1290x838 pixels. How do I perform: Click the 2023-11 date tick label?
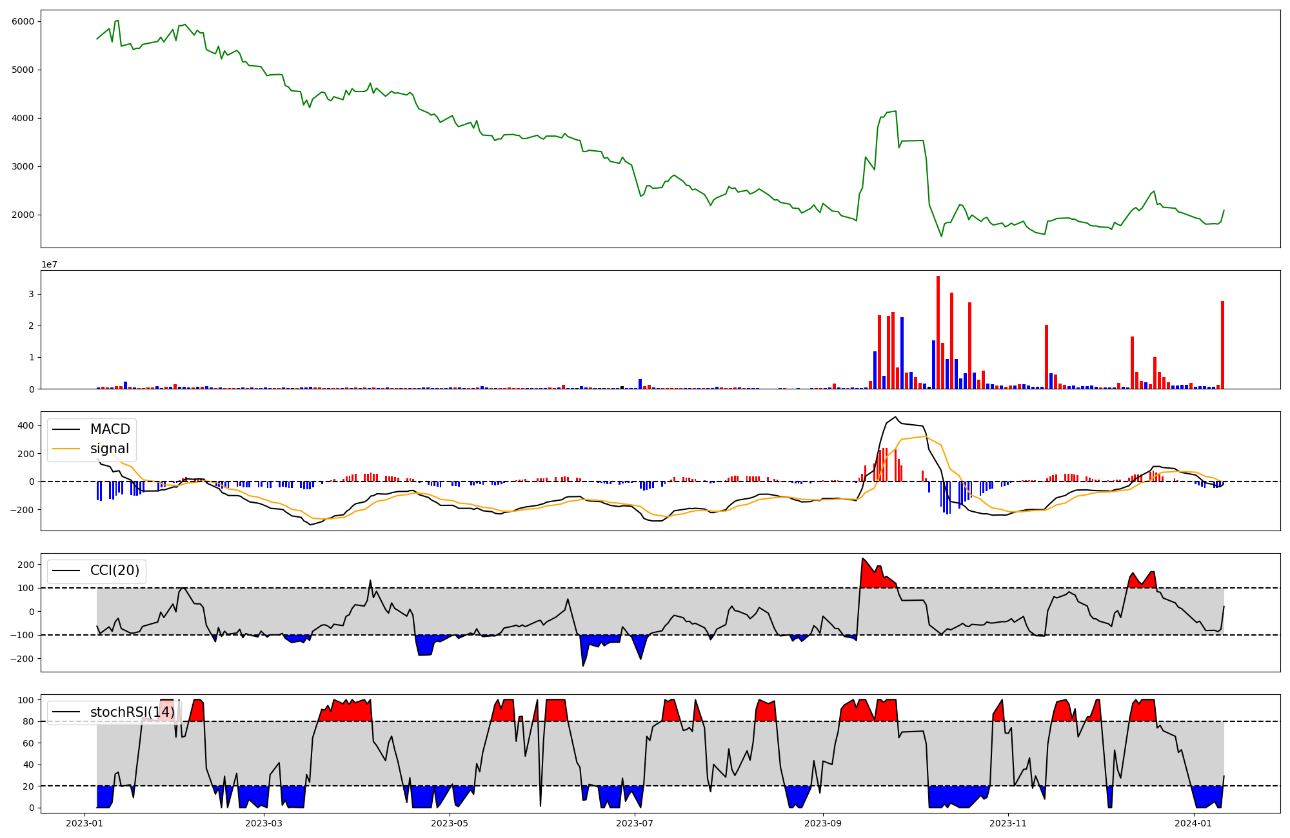1007,823
